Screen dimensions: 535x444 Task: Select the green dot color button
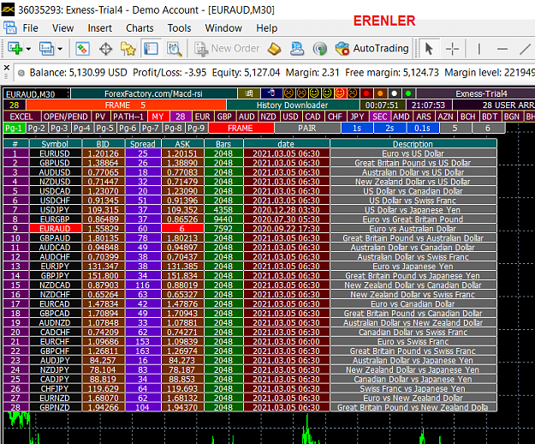point(408,93)
